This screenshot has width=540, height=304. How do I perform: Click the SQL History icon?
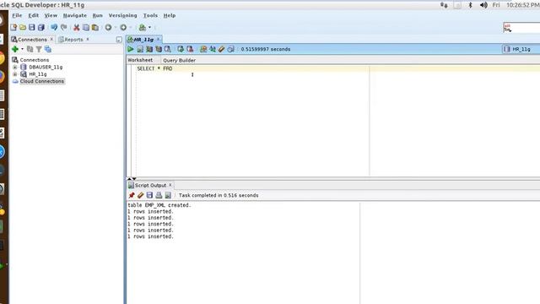coord(230,49)
